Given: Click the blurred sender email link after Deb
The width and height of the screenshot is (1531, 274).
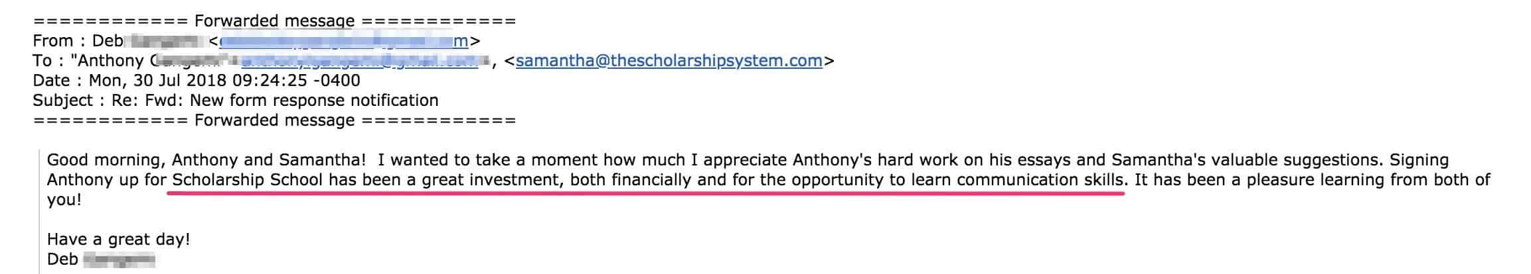Looking at the screenshot, I should click(343, 41).
